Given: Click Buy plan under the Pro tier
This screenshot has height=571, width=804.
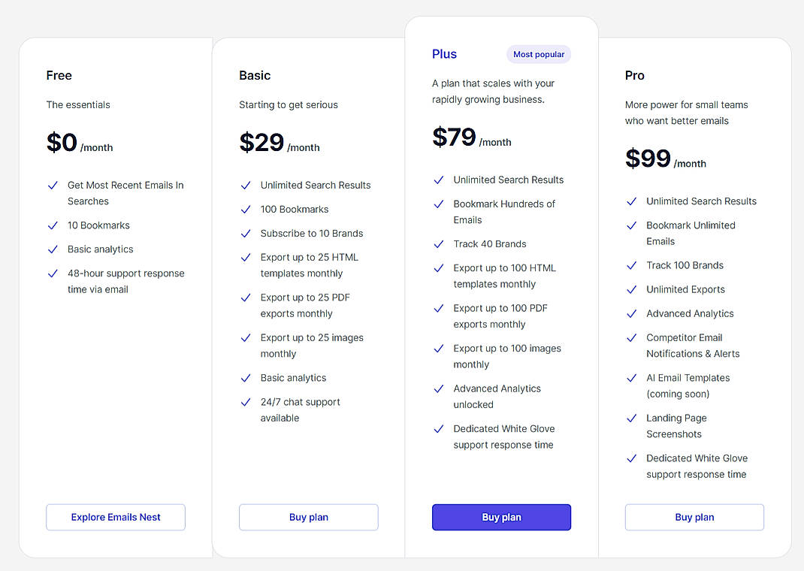Looking at the screenshot, I should 694,517.
